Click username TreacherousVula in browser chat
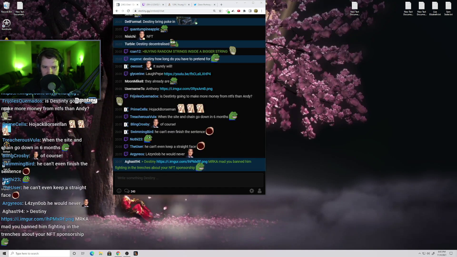This screenshot has width=457, height=257. [143, 117]
